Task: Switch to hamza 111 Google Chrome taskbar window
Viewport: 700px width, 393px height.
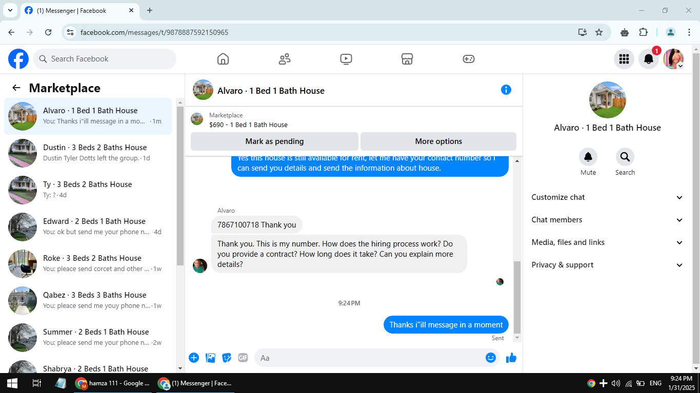Action: click(113, 383)
